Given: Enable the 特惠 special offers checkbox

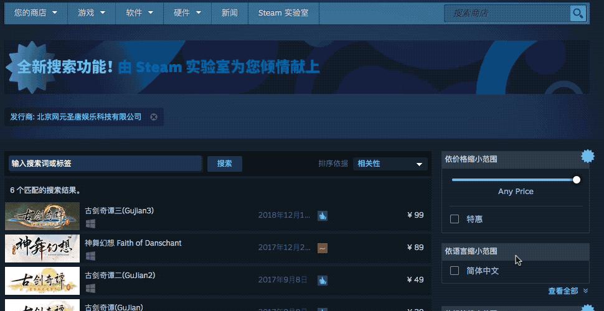Looking at the screenshot, I should [x=455, y=219].
